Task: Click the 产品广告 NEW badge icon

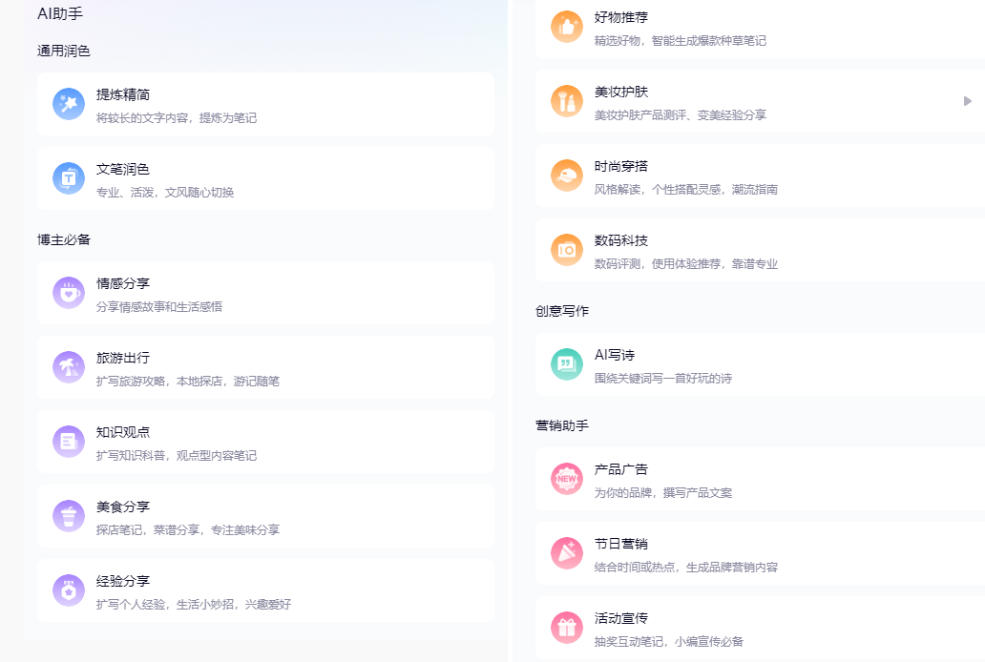Action: [566, 478]
